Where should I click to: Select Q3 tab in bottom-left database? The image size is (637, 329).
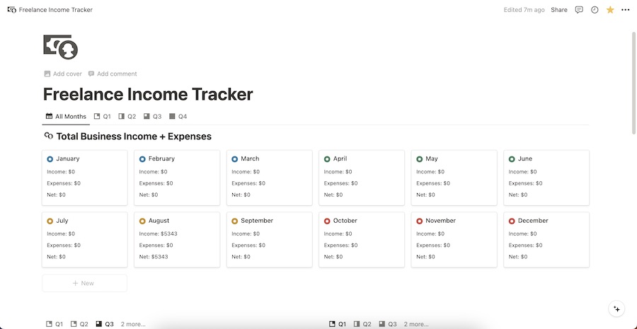105,324
